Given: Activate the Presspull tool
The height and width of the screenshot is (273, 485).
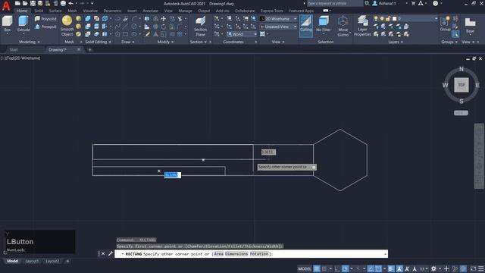Looking at the screenshot, I should tap(45, 27).
